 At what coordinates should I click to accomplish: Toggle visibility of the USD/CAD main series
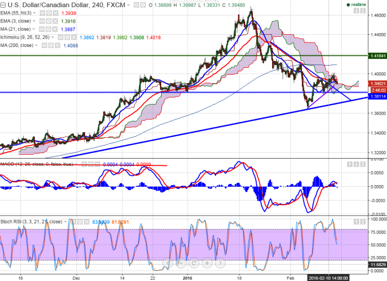[x=136, y=5]
